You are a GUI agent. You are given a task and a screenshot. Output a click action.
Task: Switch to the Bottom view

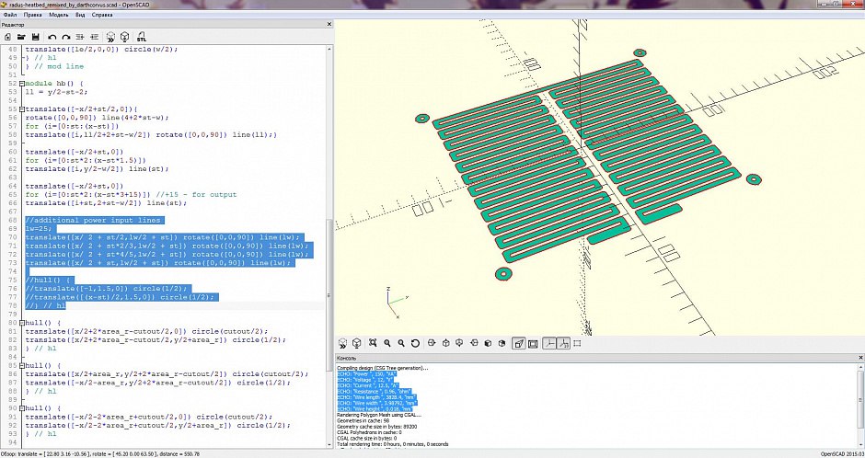459,343
